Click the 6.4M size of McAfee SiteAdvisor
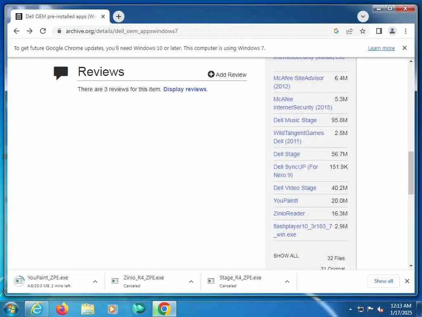This screenshot has width=422, height=317. (341, 78)
